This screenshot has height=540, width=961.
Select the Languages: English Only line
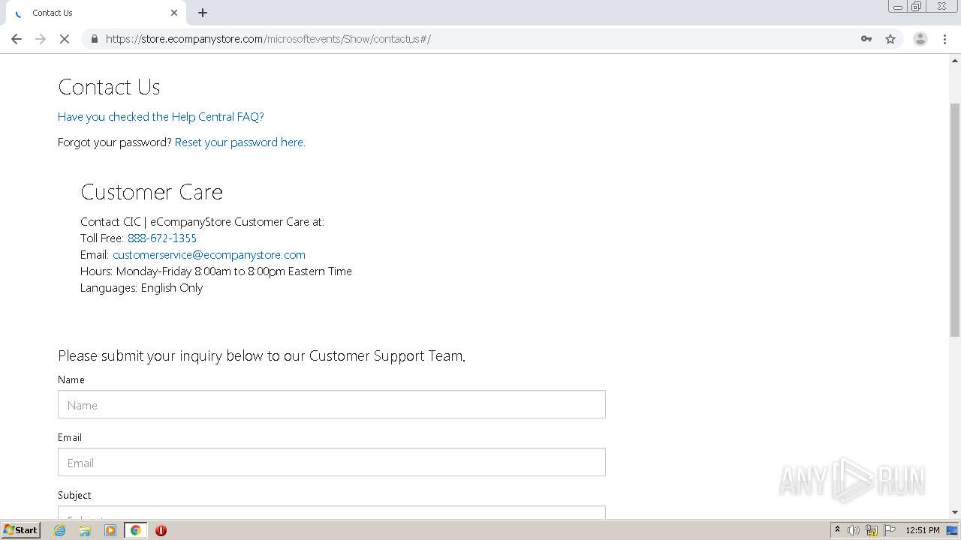[x=142, y=288]
